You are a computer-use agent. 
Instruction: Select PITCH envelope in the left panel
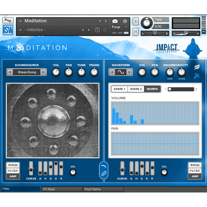pos(13,165)
